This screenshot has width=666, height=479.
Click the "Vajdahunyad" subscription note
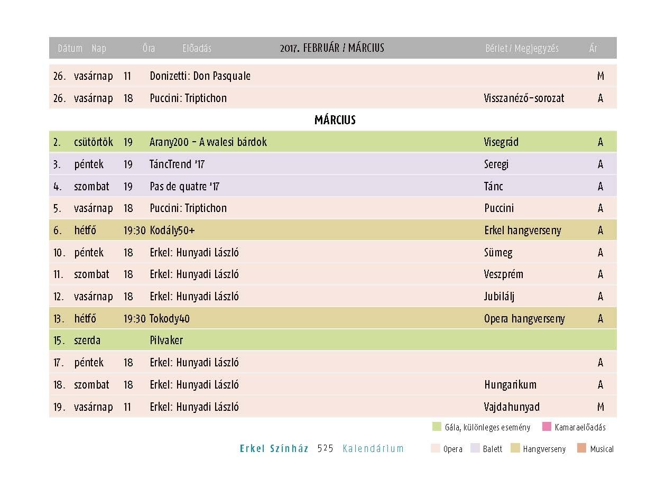point(512,407)
